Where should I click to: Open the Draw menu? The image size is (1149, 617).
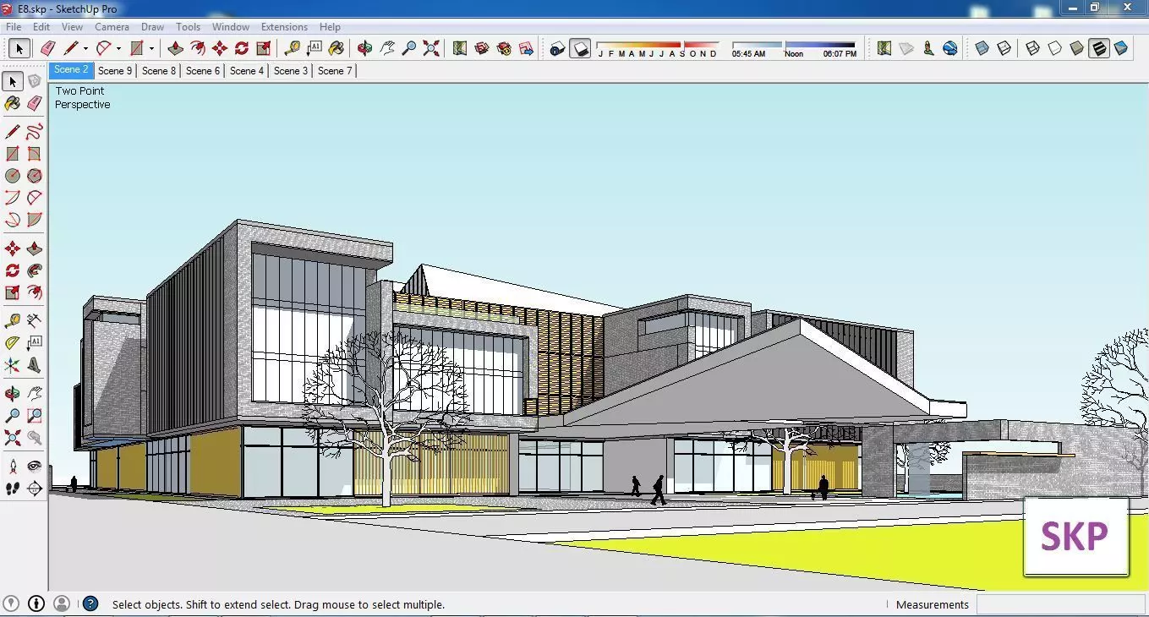[x=152, y=27]
